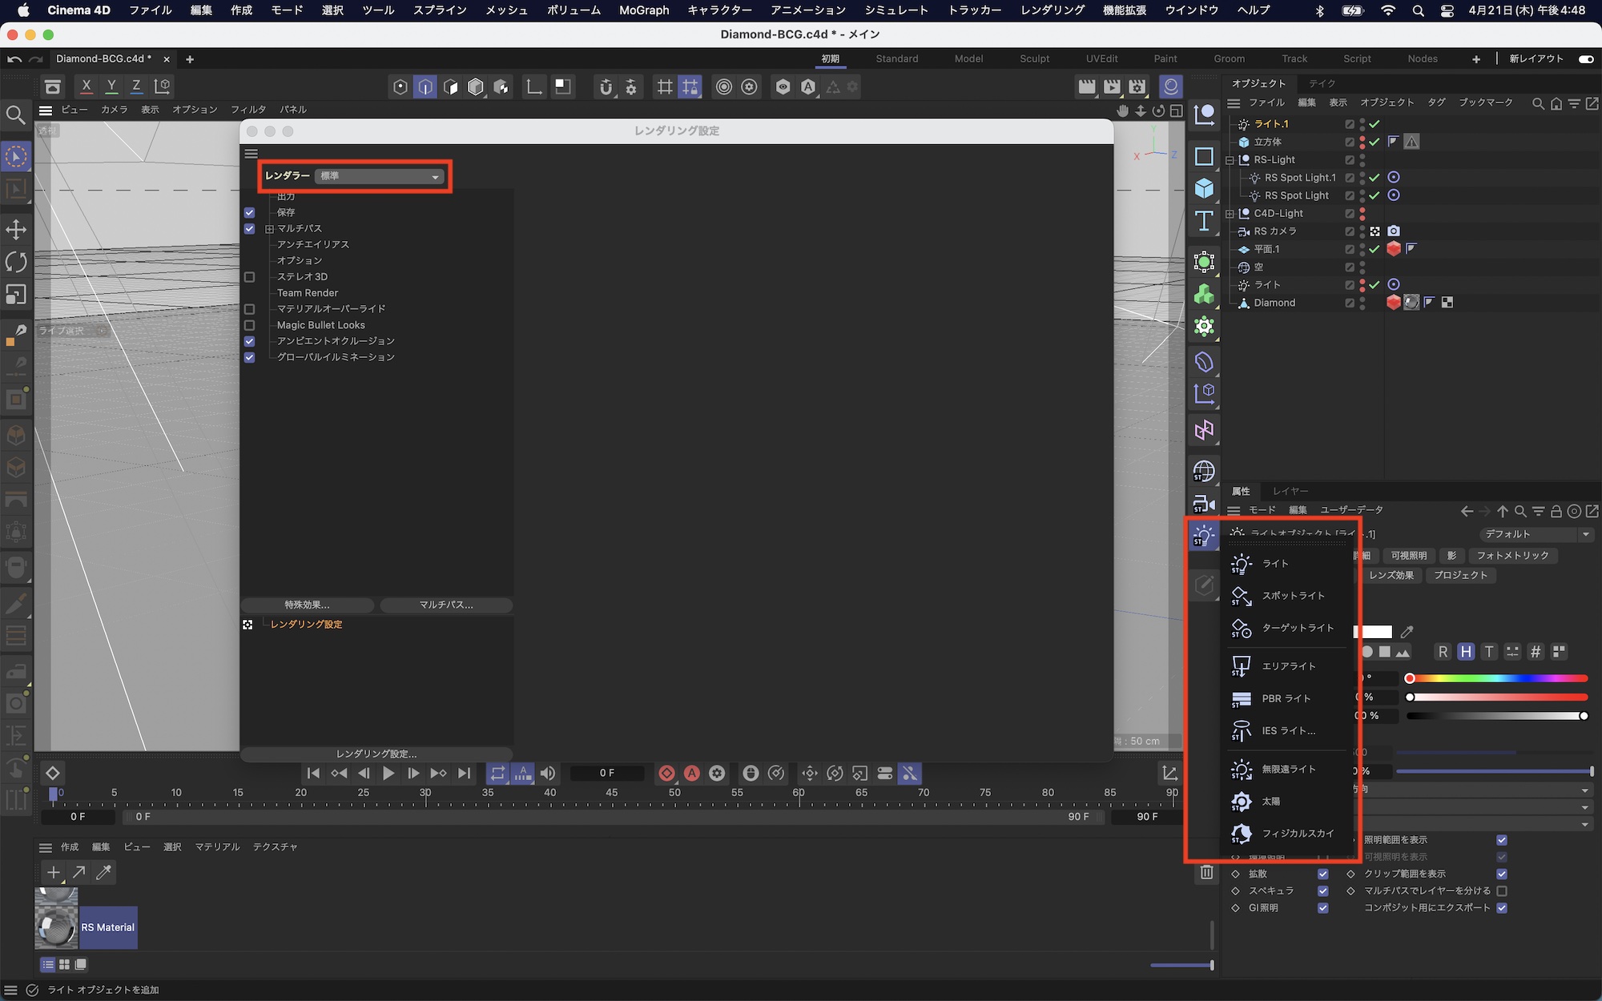Open the MoGraph menu

643,10
